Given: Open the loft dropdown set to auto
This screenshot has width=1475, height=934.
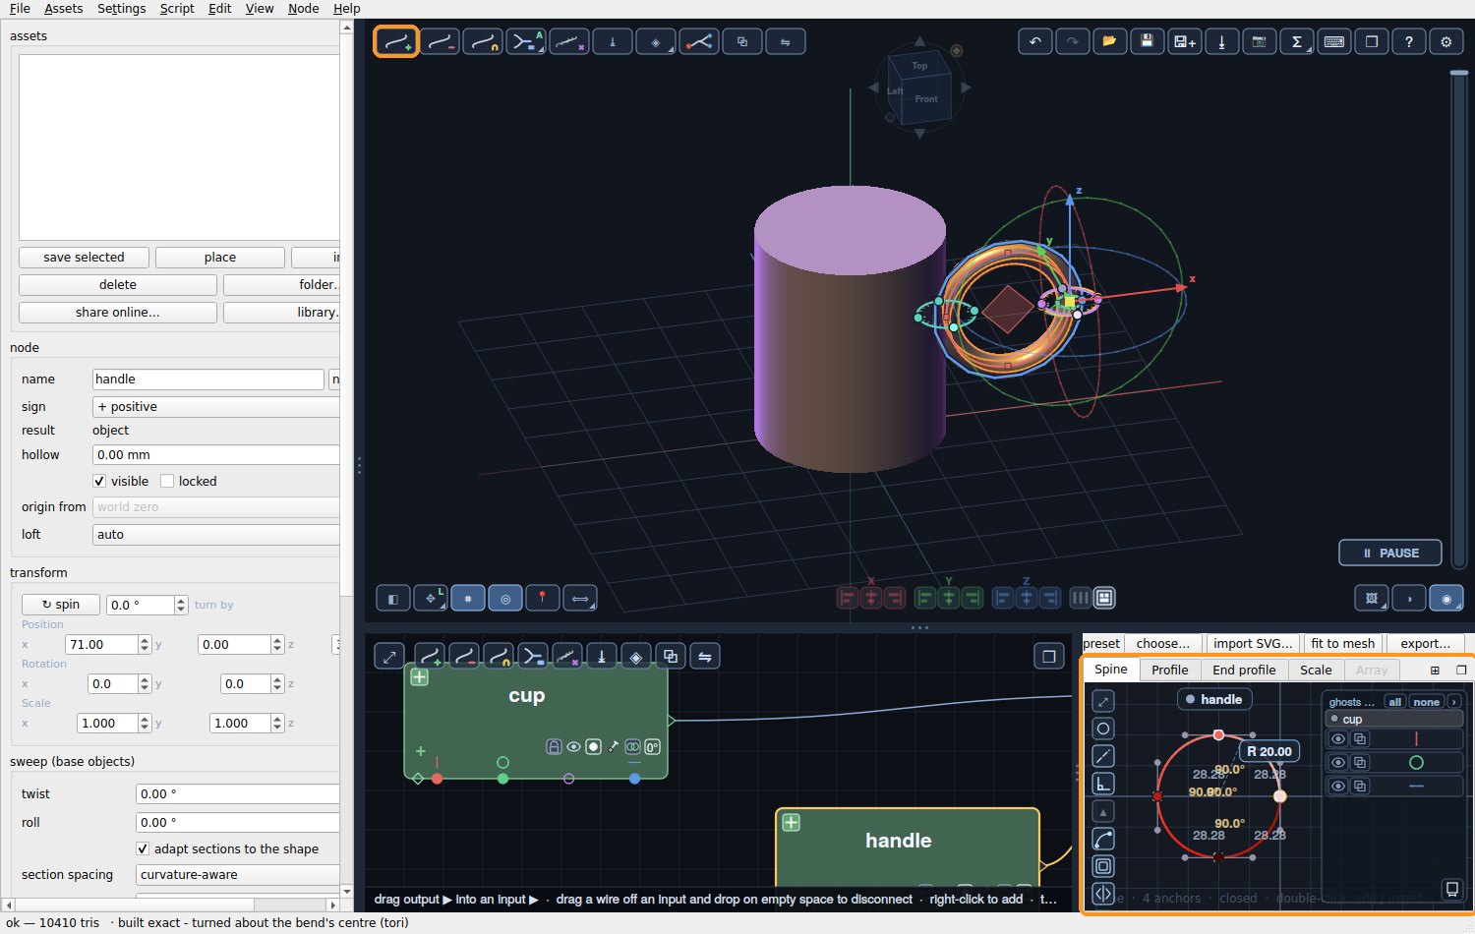Looking at the screenshot, I should click(x=216, y=534).
